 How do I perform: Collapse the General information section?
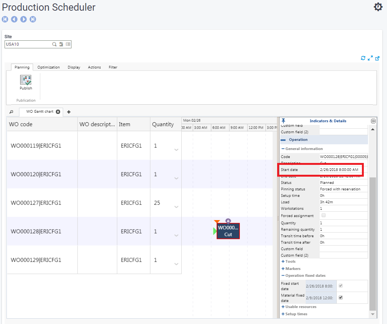[x=283, y=149]
